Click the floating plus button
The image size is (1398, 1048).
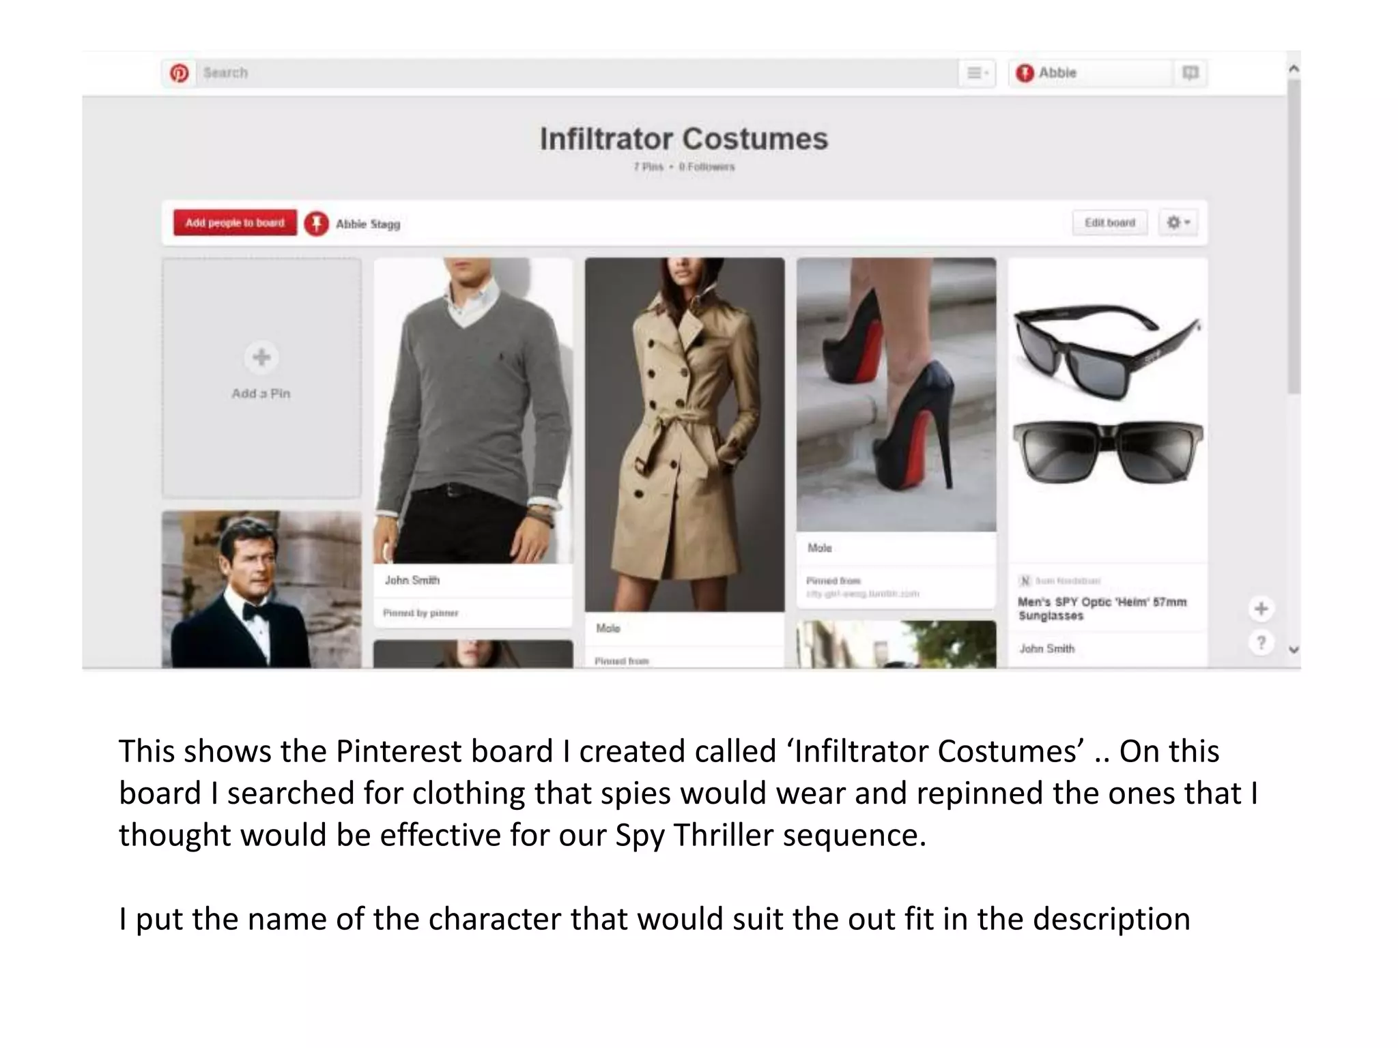tap(1261, 609)
